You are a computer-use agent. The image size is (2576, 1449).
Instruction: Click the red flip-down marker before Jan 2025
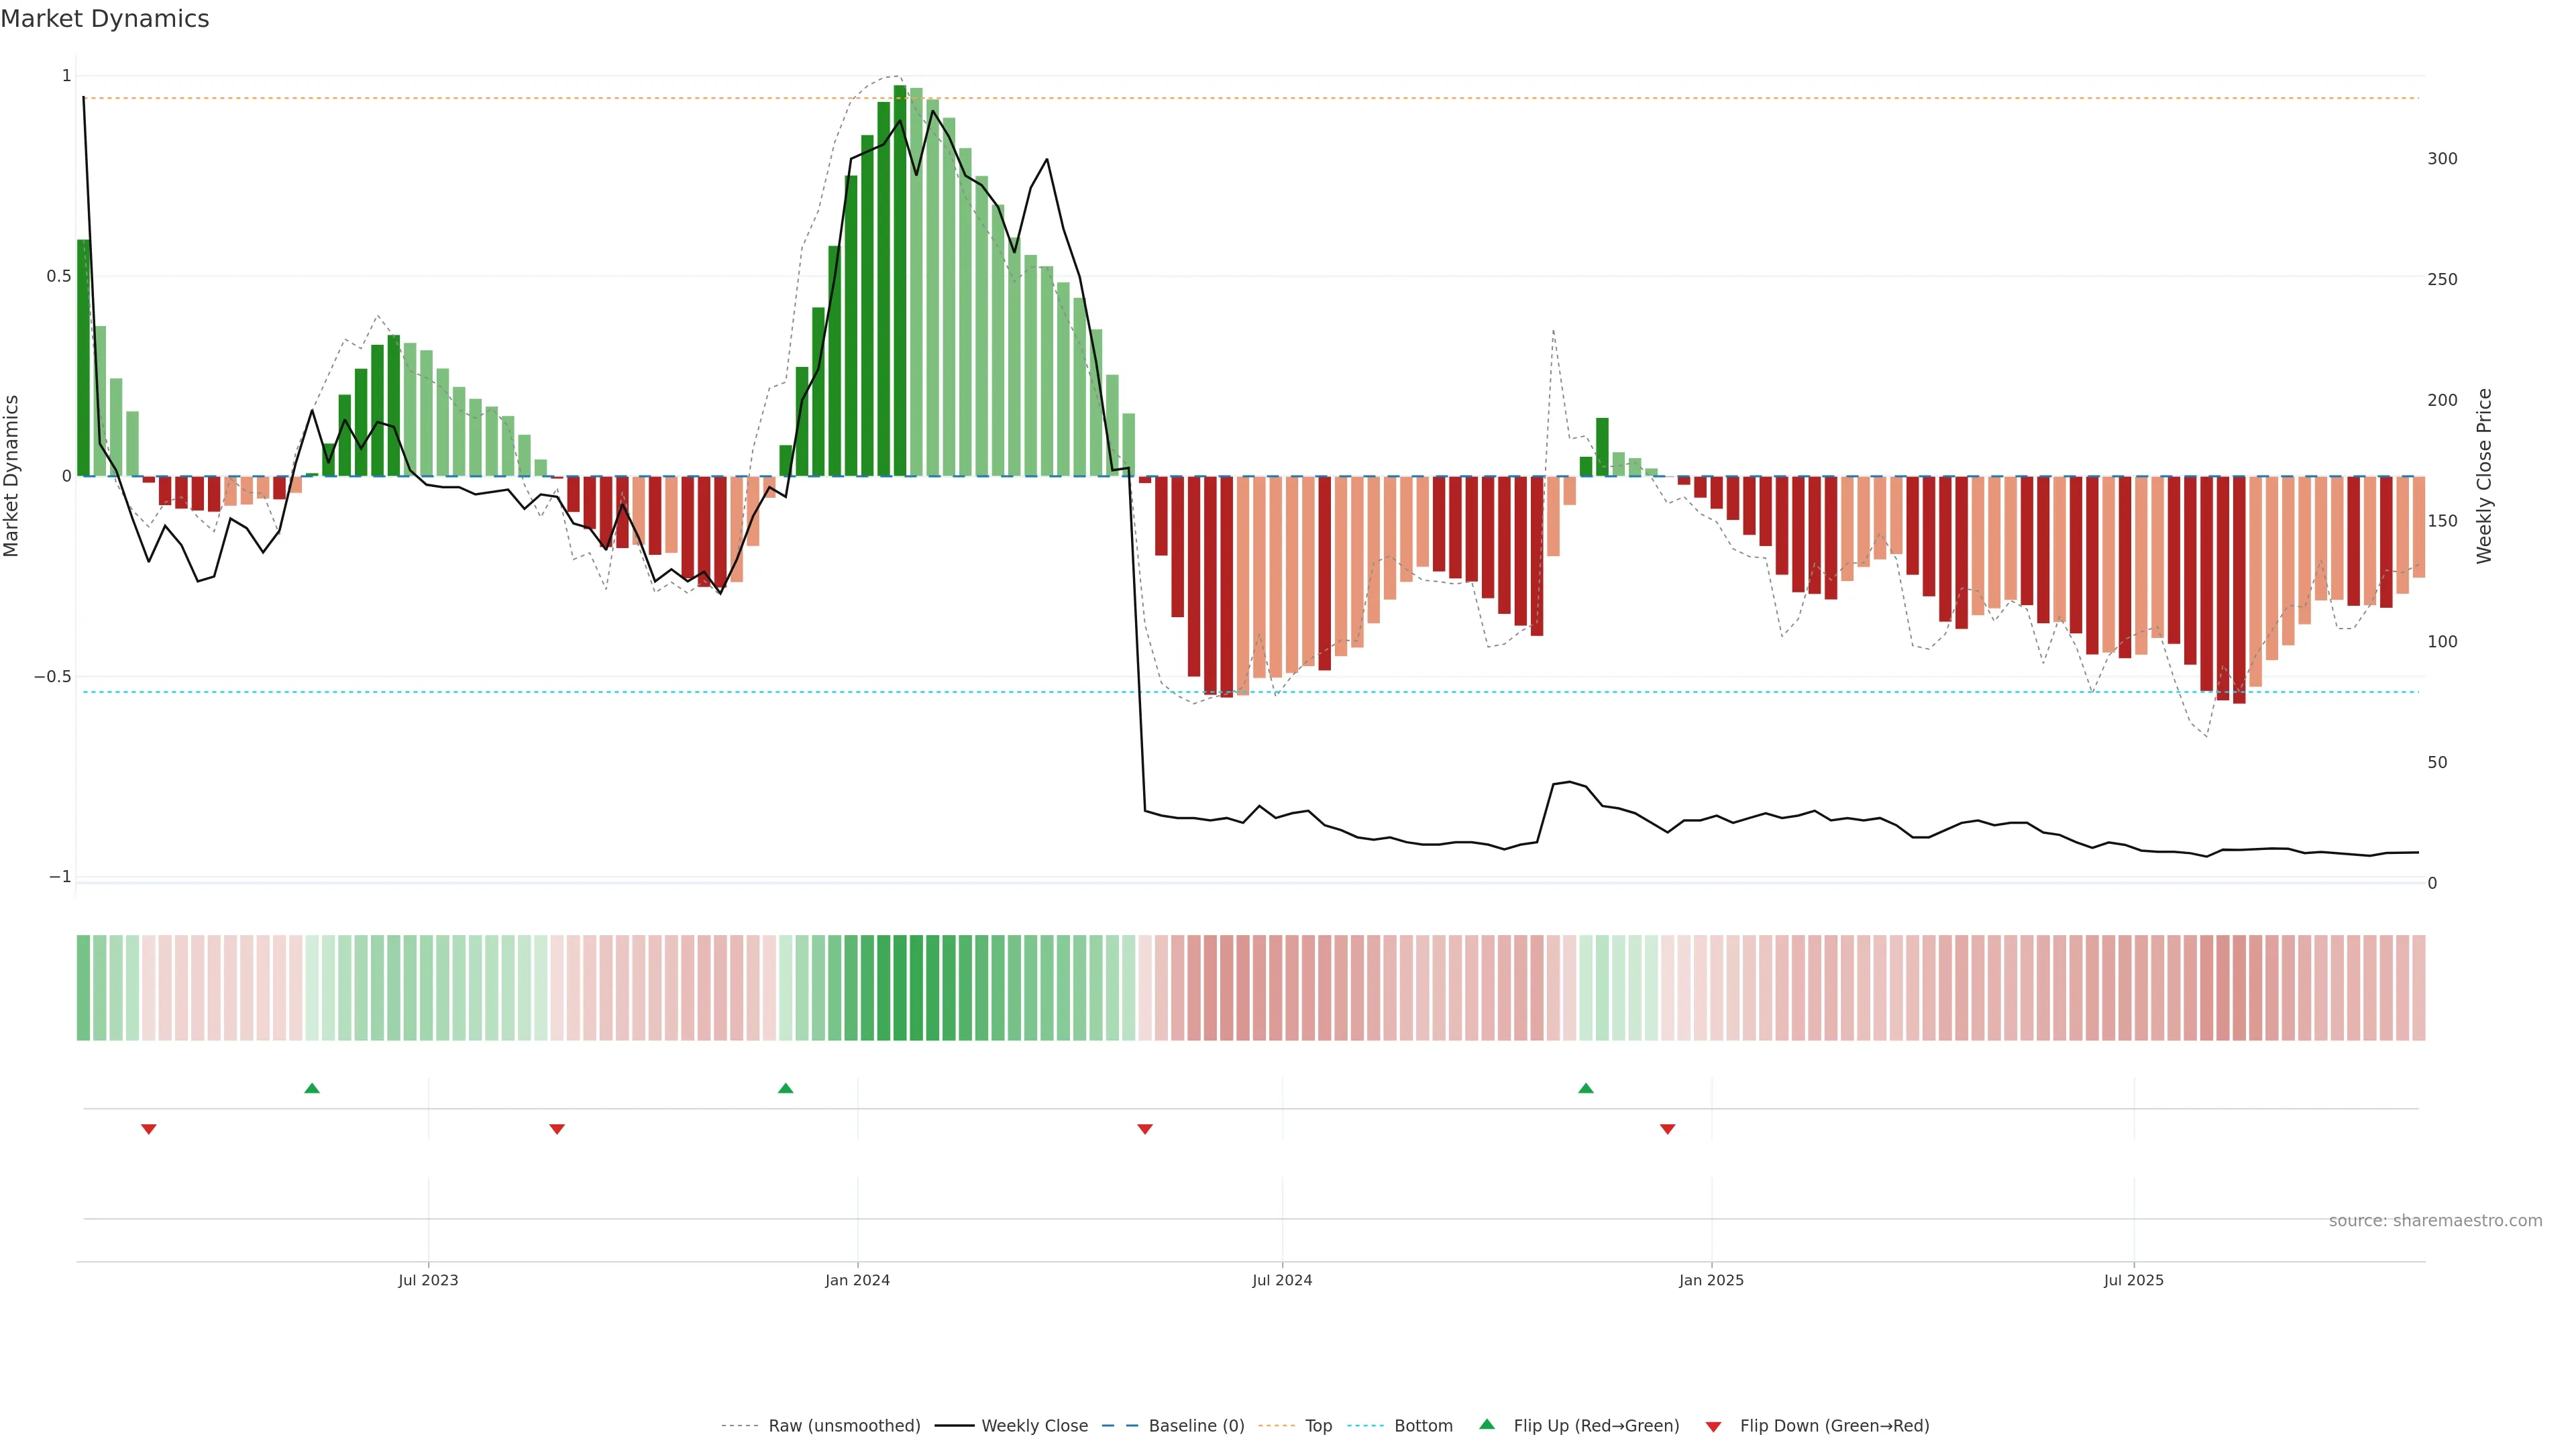tap(1667, 1129)
